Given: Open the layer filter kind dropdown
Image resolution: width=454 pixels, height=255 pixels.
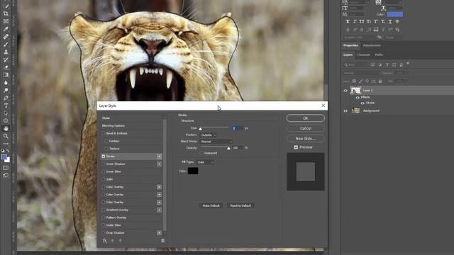Looking at the screenshot, I should point(356,64).
